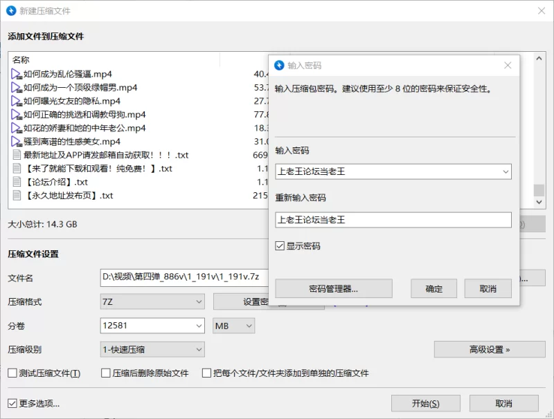
Task: Select the row 【论坛介绍】.txt
Action: pos(138,182)
